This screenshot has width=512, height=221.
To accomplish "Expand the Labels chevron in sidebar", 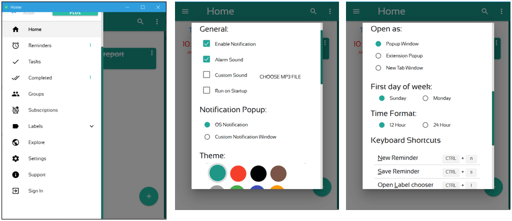I will coord(91,126).
